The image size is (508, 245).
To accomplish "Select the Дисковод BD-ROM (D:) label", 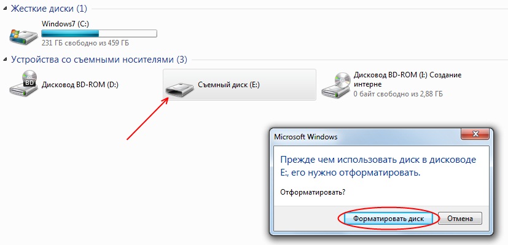I will (x=80, y=85).
